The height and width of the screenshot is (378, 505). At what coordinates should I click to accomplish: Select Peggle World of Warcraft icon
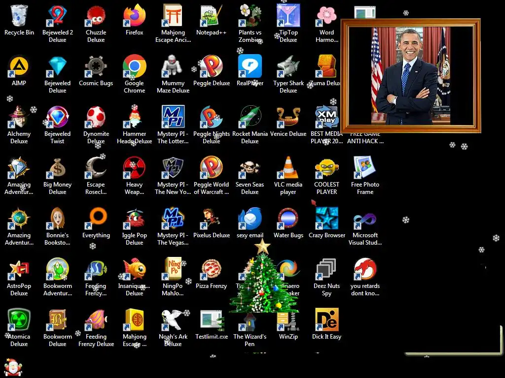(211, 168)
